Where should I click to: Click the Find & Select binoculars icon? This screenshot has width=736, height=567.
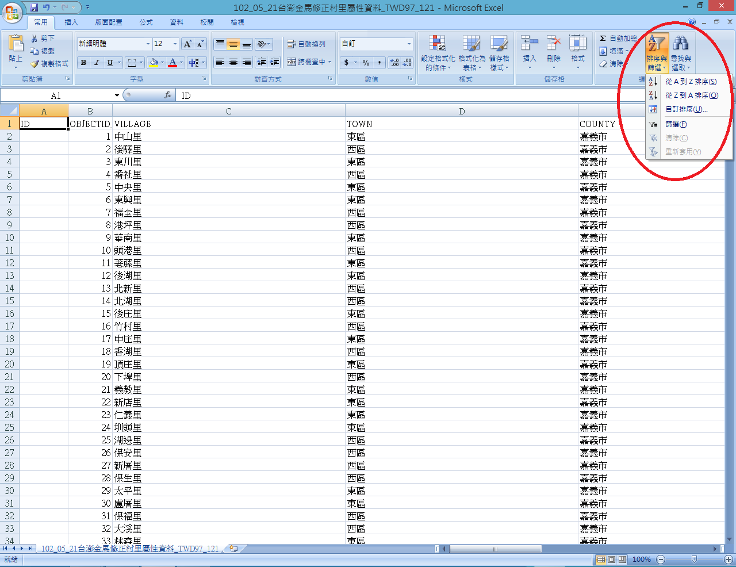pos(681,44)
